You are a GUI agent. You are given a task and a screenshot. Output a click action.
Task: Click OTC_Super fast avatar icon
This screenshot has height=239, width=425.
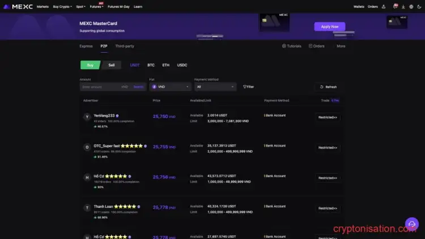click(x=87, y=147)
